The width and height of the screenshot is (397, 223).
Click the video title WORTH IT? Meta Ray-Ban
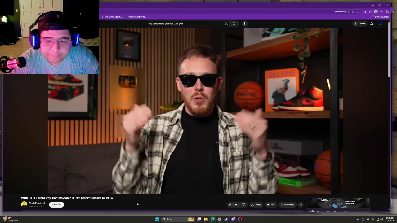67,198
